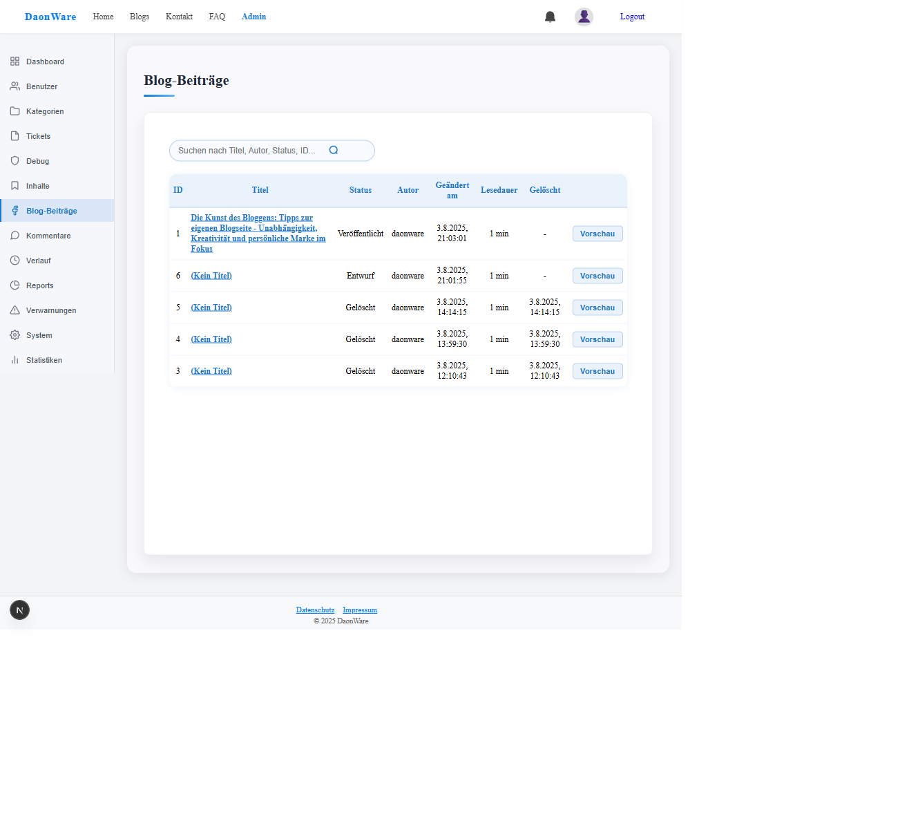Open 'Die Kunst des Bloggens' post title

pyautogui.click(x=258, y=233)
